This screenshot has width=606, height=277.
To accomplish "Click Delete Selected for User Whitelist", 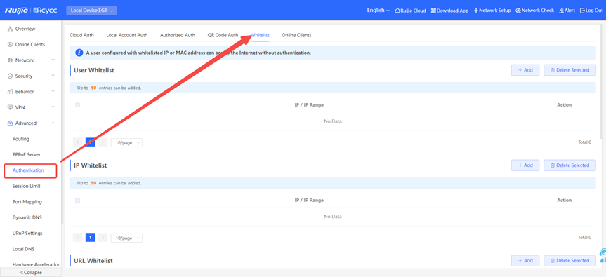I will [569, 70].
